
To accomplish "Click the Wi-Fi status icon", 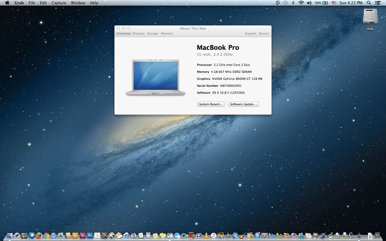I will click(x=301, y=3).
